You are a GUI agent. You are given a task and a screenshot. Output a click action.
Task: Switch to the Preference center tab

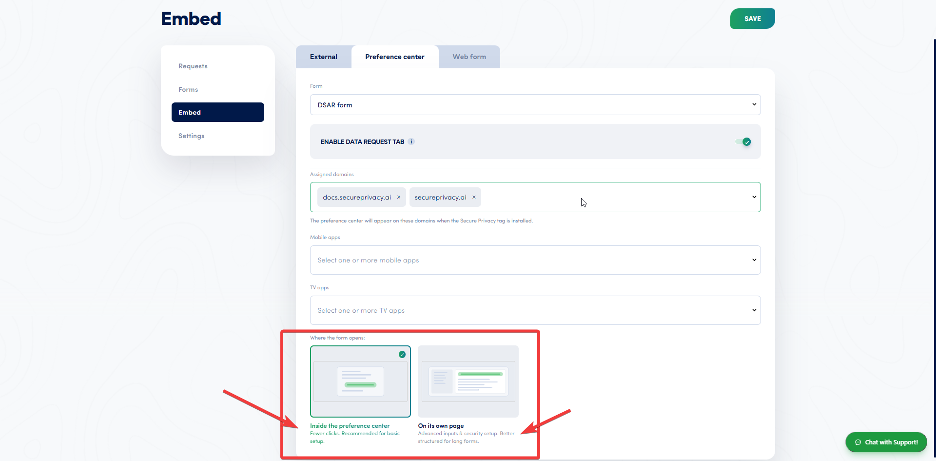[x=395, y=57]
